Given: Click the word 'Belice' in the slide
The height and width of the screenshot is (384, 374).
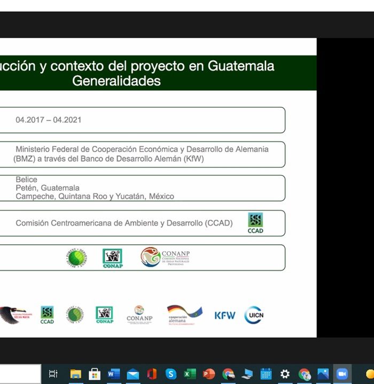Looking at the screenshot, I should (x=27, y=180).
